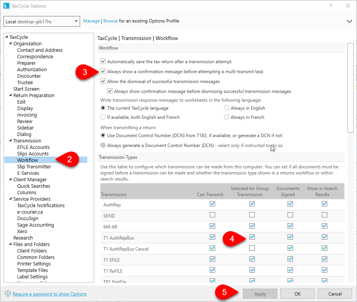
Task: Select Always in English radio button
Action: [x=226, y=108]
